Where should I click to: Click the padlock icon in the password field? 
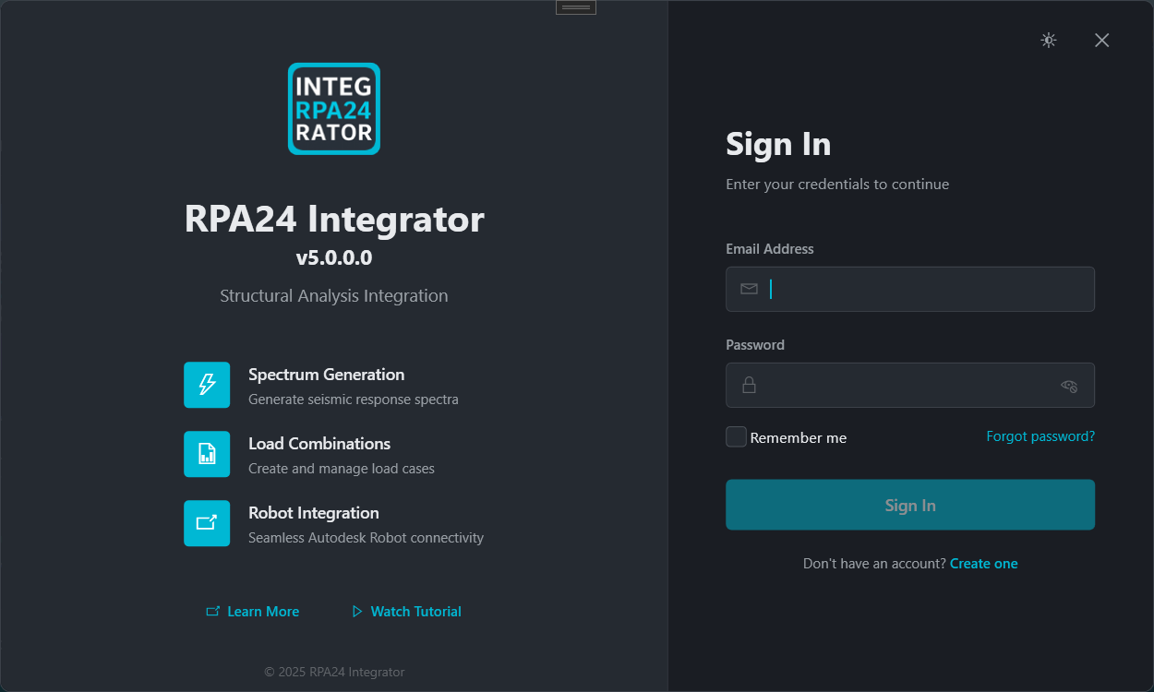tap(748, 385)
